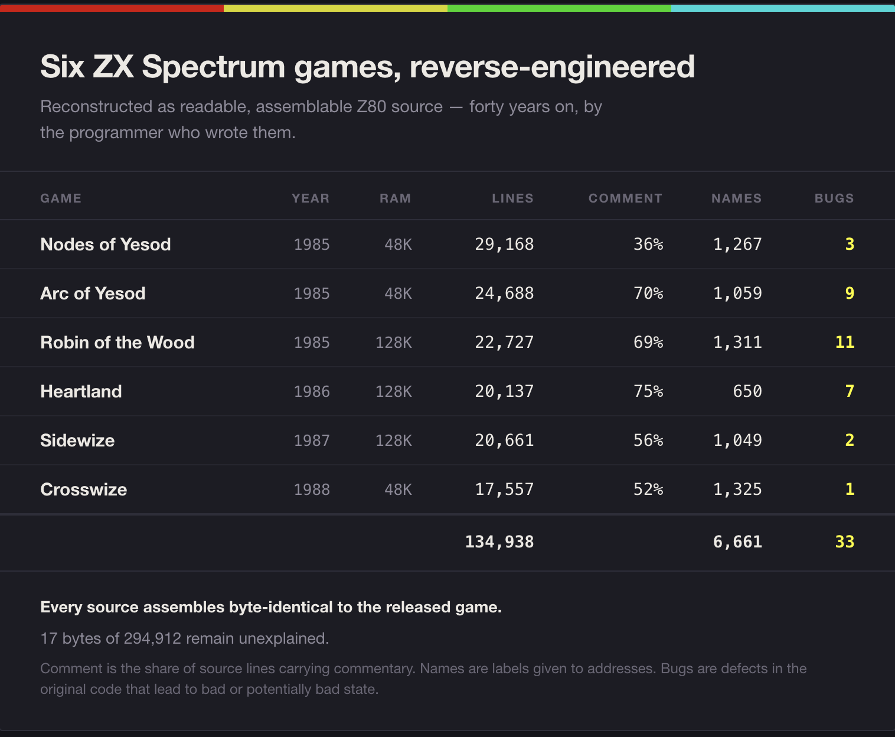Click the total lines value 134,938
The width and height of the screenshot is (895, 737).
point(499,542)
